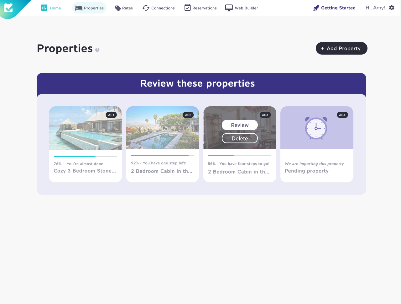This screenshot has height=304, width=401.
Task: Click the title 'Cozy 3 Bedroom Stone...'
Action: [85, 171]
